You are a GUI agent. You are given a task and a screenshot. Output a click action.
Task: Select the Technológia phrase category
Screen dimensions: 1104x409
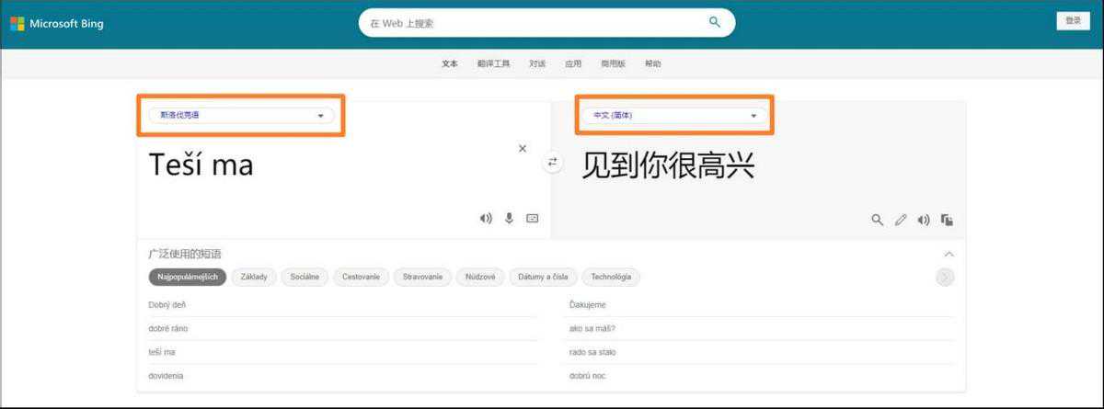tap(611, 277)
